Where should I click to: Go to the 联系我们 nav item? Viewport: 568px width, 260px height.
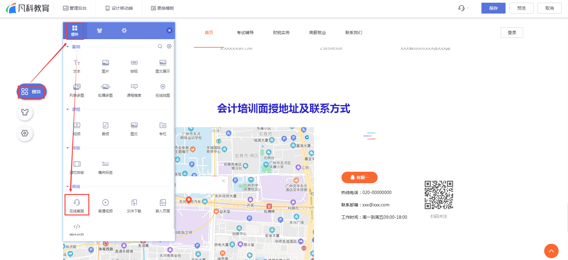(x=354, y=33)
